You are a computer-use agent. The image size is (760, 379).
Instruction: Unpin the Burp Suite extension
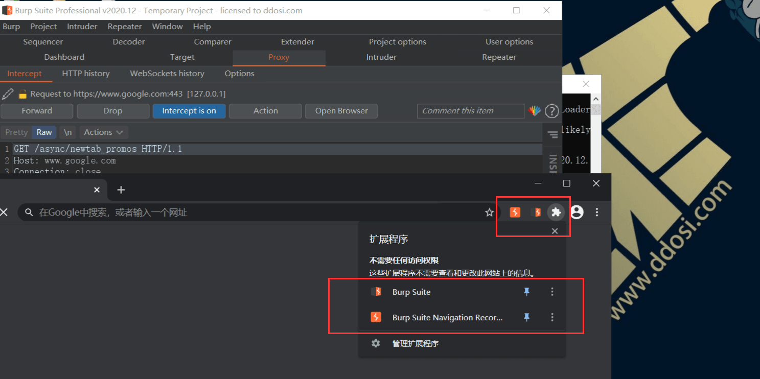[526, 292]
